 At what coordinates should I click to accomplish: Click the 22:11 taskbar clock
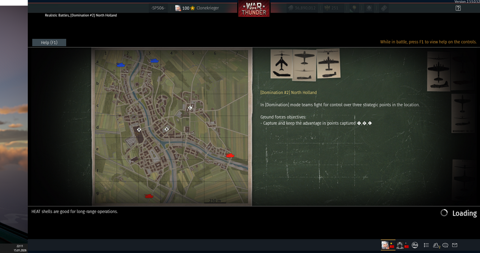click(x=20, y=246)
